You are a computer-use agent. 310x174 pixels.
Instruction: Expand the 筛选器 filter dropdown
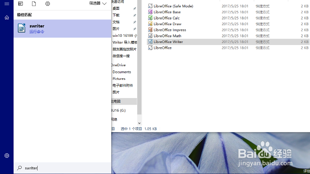point(98,3)
